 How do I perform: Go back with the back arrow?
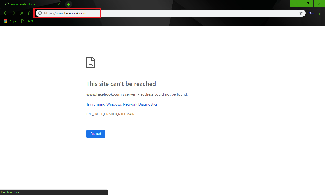click(x=6, y=13)
